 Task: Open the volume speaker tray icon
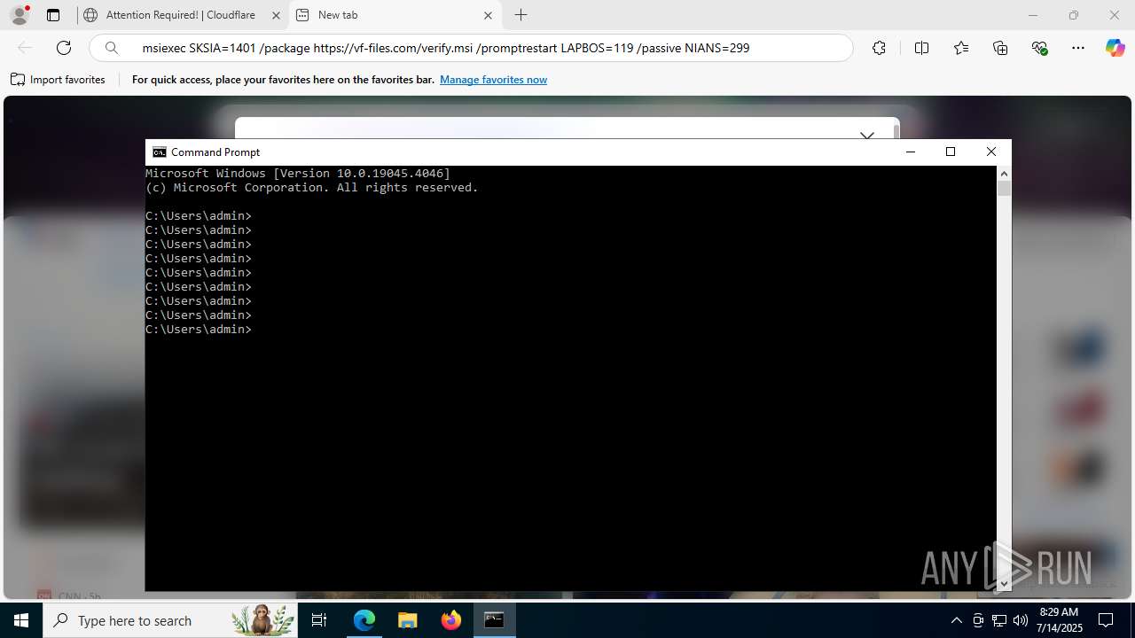click(1020, 620)
